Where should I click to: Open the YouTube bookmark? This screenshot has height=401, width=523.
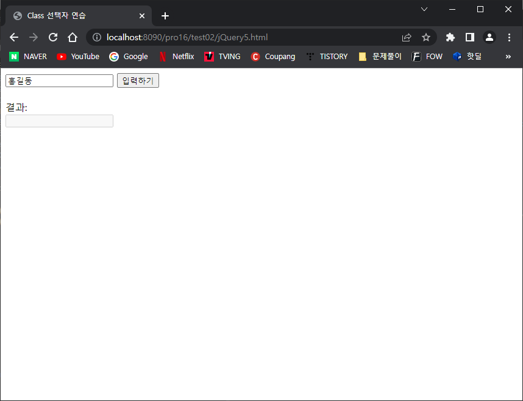pyautogui.click(x=78, y=57)
